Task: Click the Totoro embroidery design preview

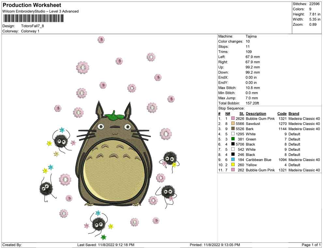Action: pyautogui.click(x=109, y=138)
